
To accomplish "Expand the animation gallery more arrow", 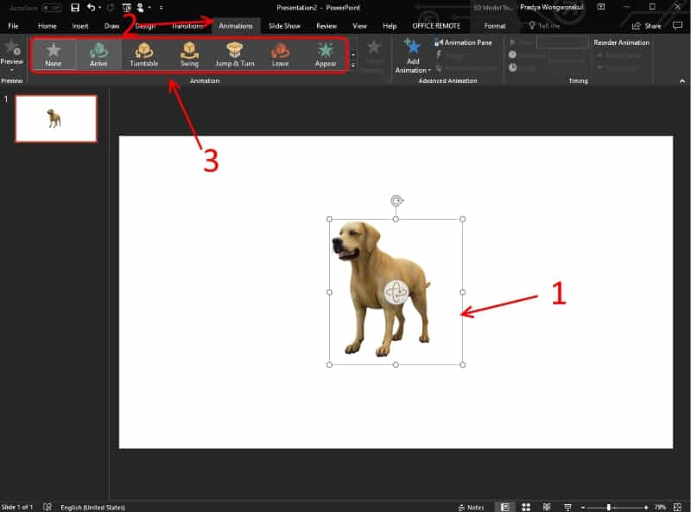I will (353, 67).
